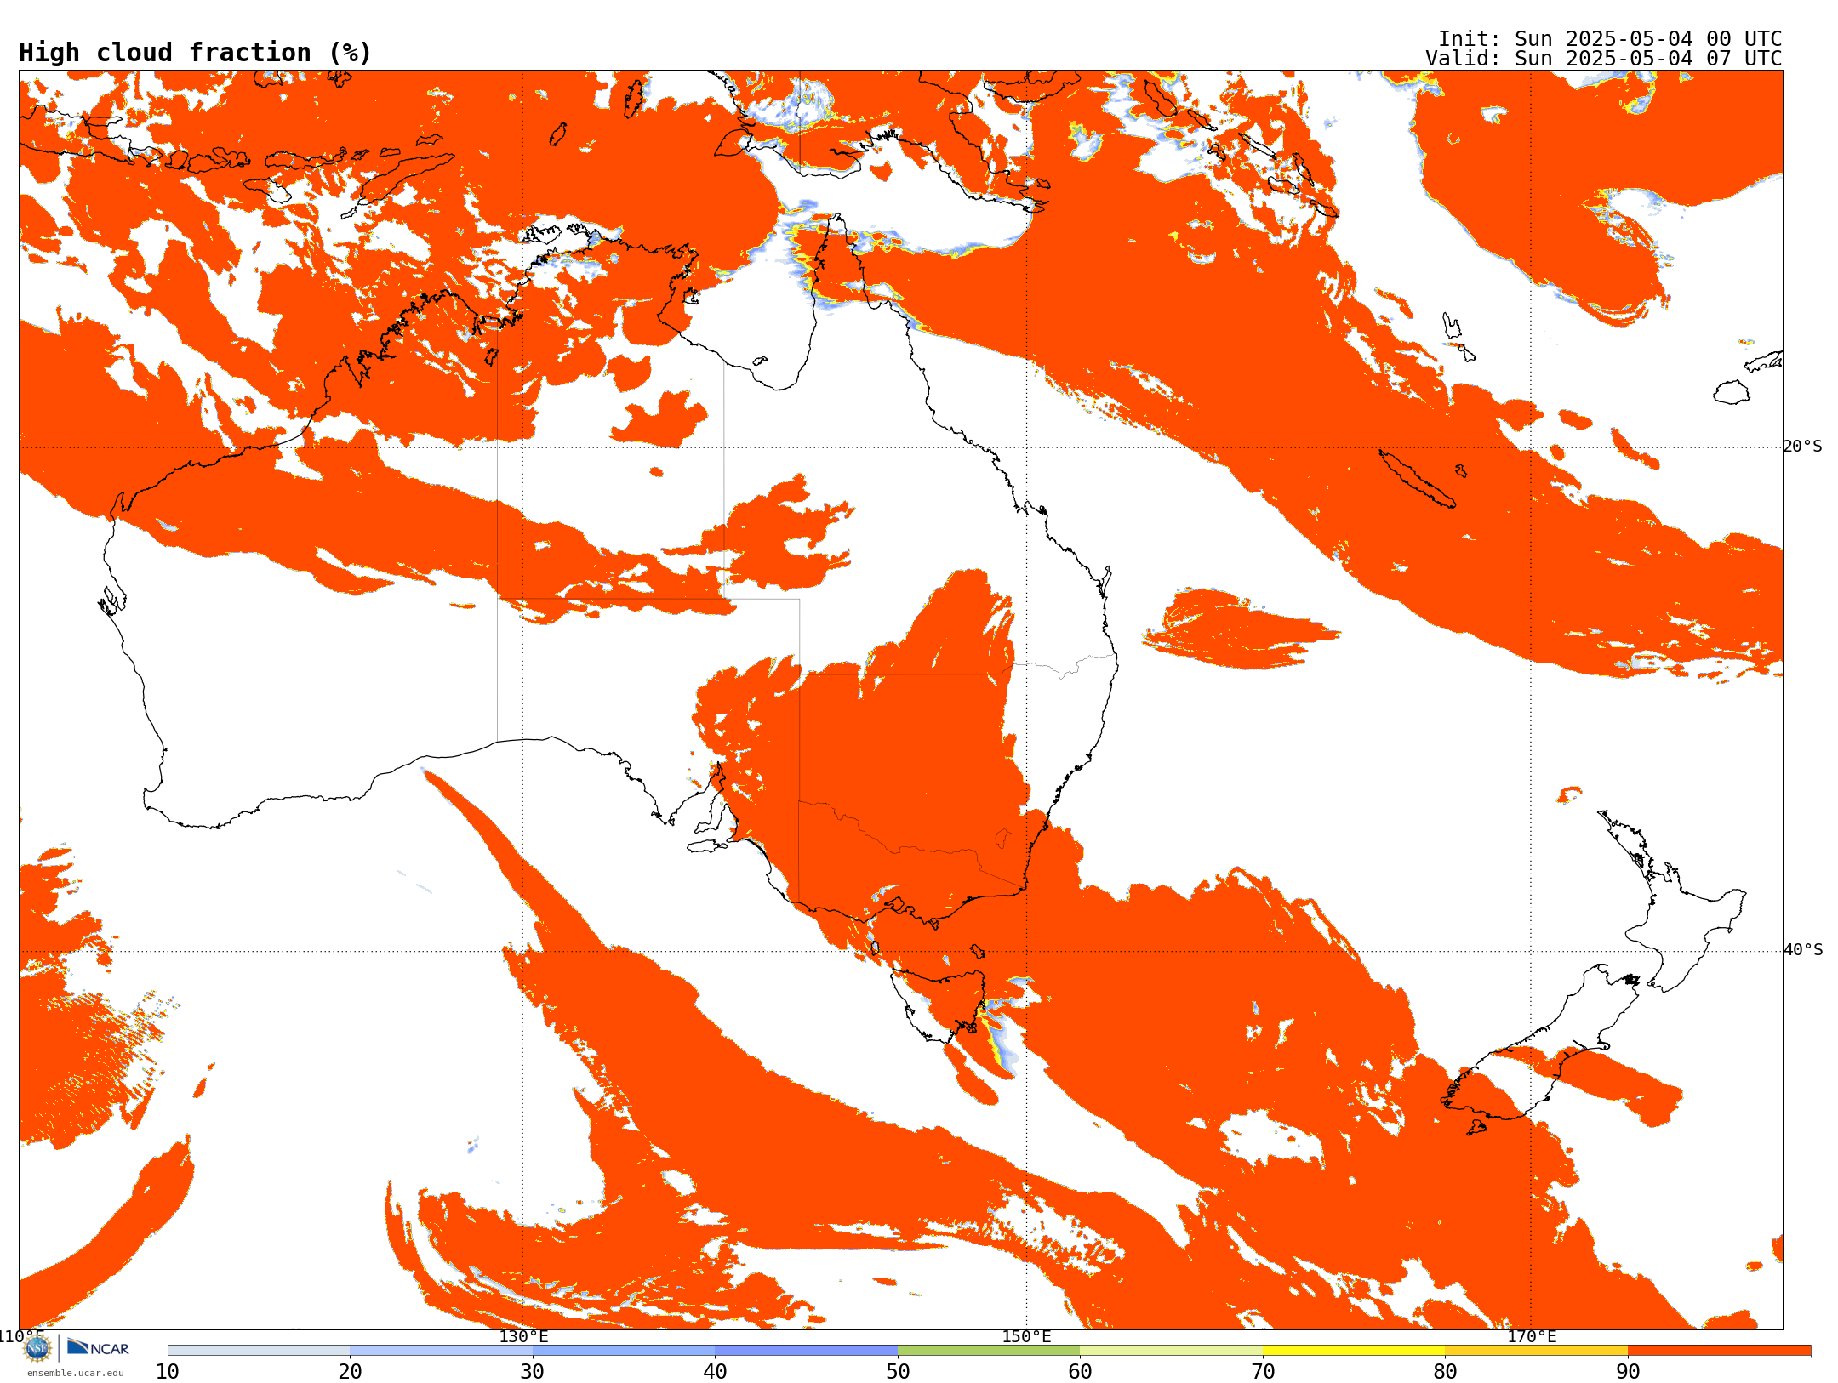Click the colorbar tick label 70
This screenshot has width=1838, height=1383.
1263,1372
